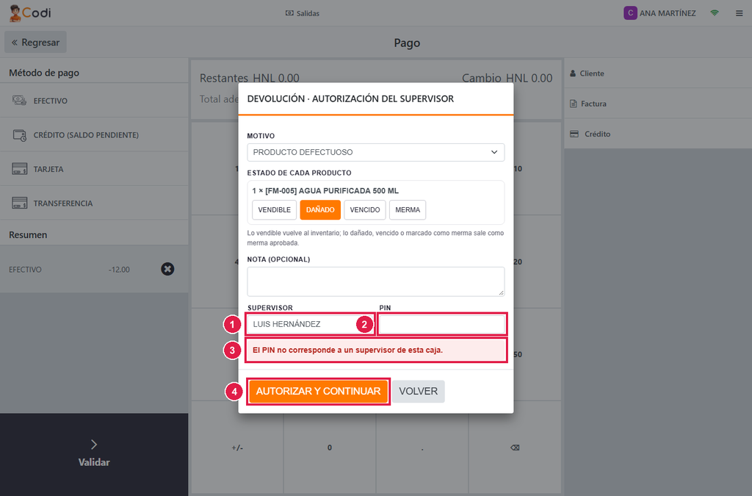Image resolution: width=752 pixels, height=496 pixels.
Task: Open the hamburger menu icon
Action: [739, 13]
